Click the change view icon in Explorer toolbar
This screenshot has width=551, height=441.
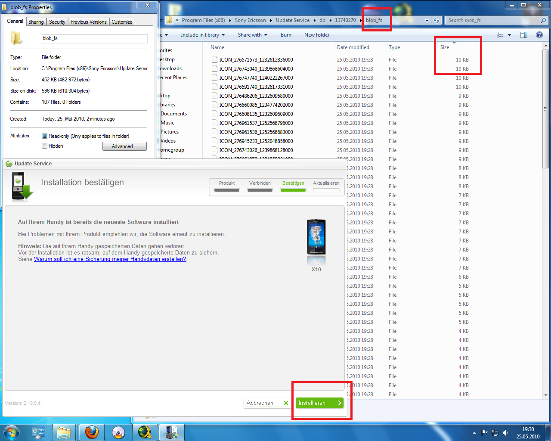point(500,35)
